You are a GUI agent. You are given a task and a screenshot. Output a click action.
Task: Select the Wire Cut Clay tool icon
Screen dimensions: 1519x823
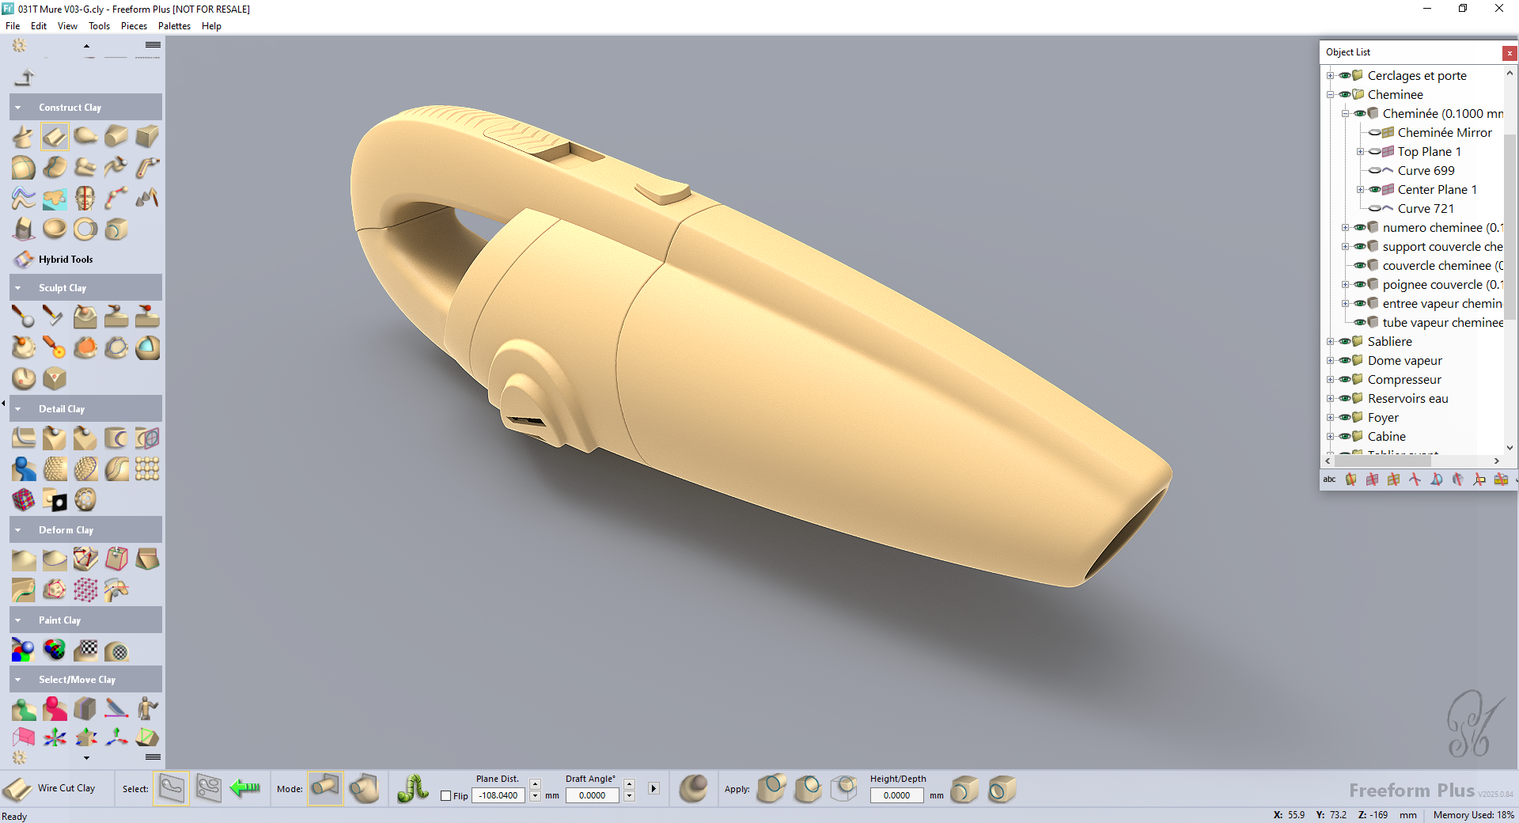17,789
